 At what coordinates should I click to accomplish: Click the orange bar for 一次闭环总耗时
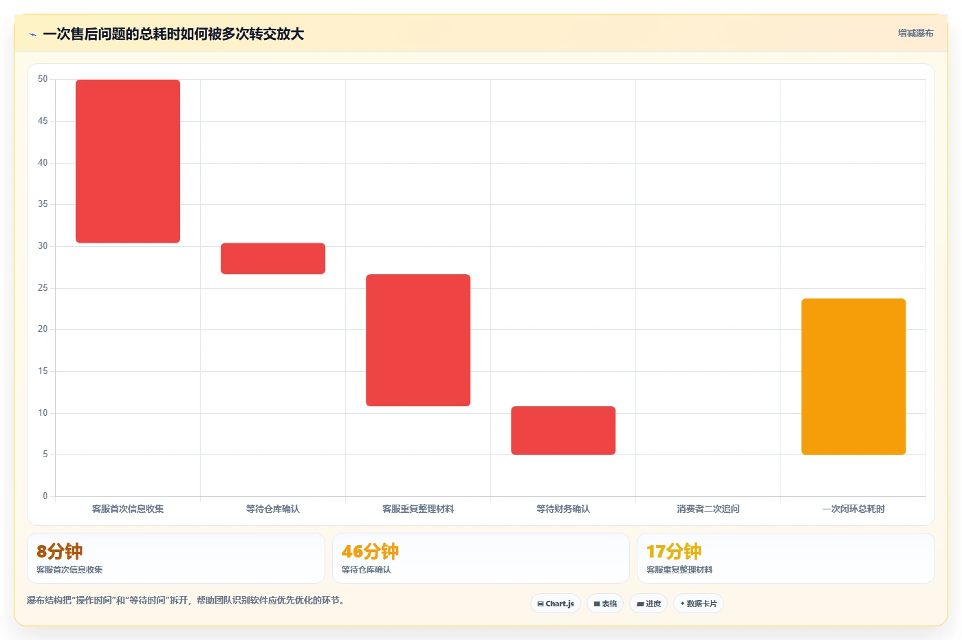[853, 377]
